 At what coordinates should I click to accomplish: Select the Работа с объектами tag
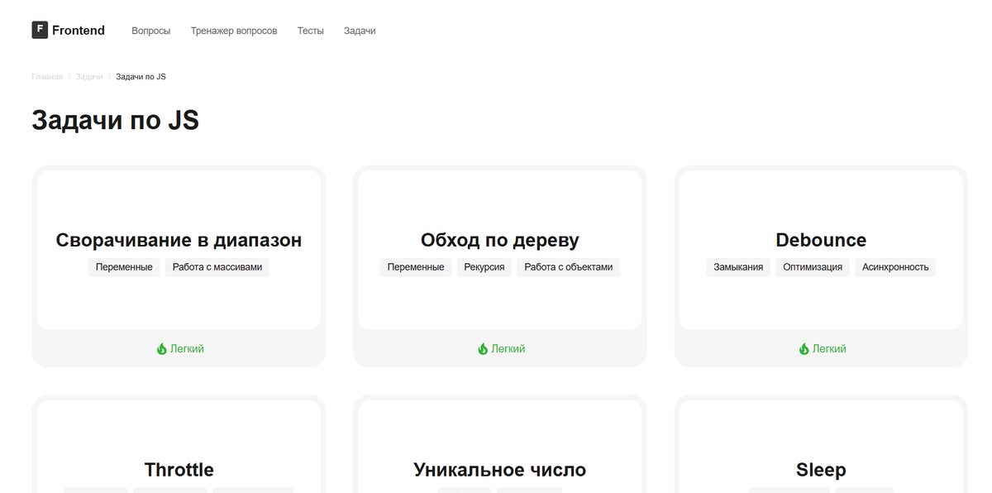point(569,267)
